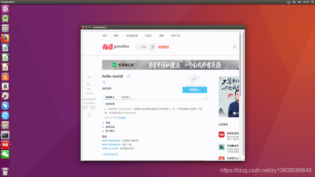Open the 词典 navigation item
This screenshot has height=177, width=315.
pos(104,36)
